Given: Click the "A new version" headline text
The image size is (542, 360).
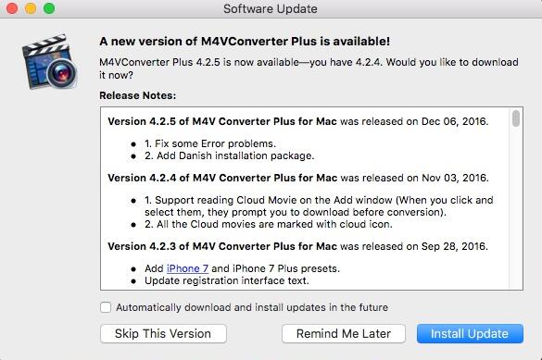Looking at the screenshot, I should tap(245, 42).
